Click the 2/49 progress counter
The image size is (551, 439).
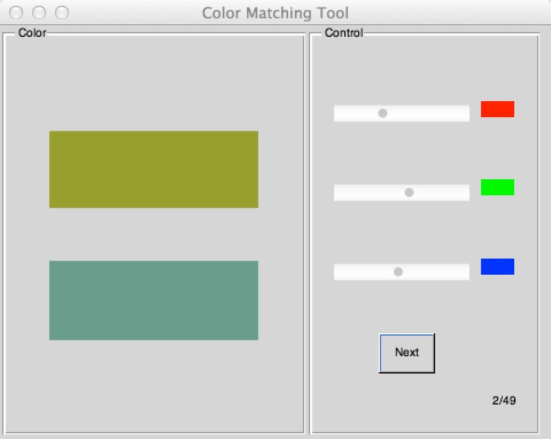(504, 401)
